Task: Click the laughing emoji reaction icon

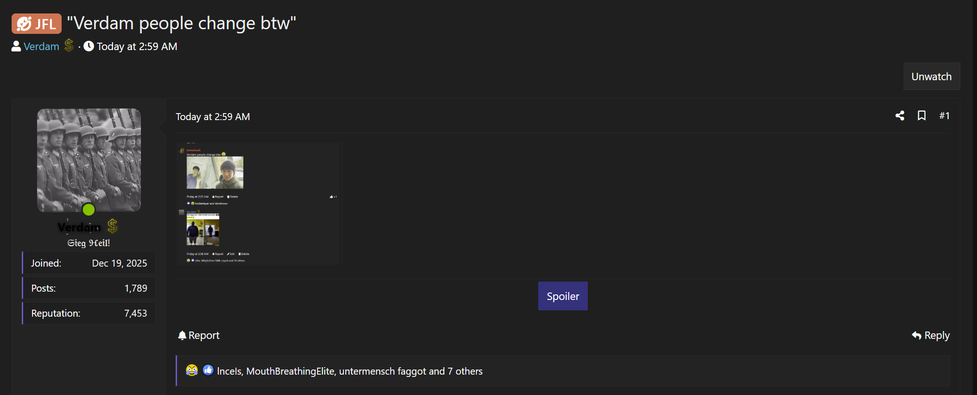Action: [x=191, y=370]
